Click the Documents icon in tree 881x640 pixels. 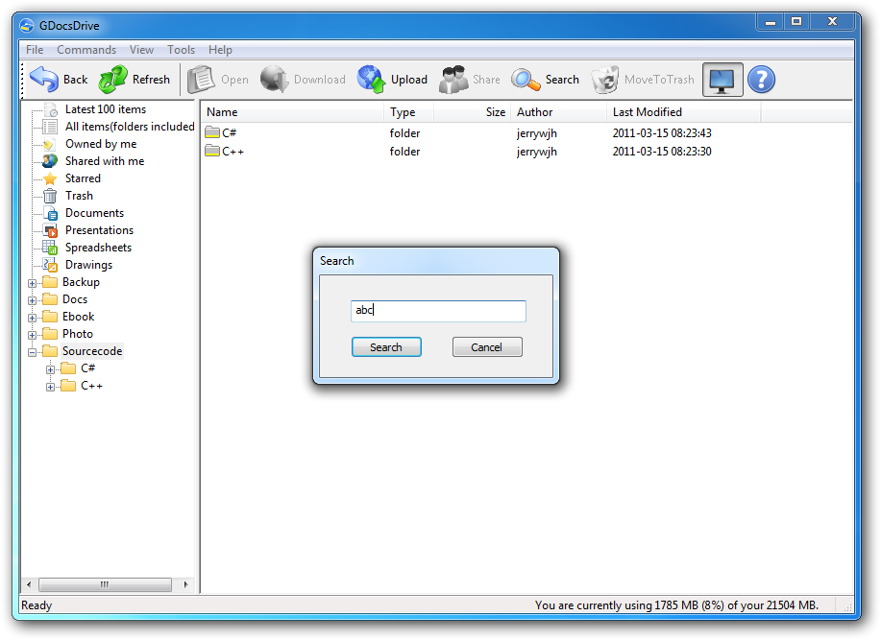tap(51, 213)
